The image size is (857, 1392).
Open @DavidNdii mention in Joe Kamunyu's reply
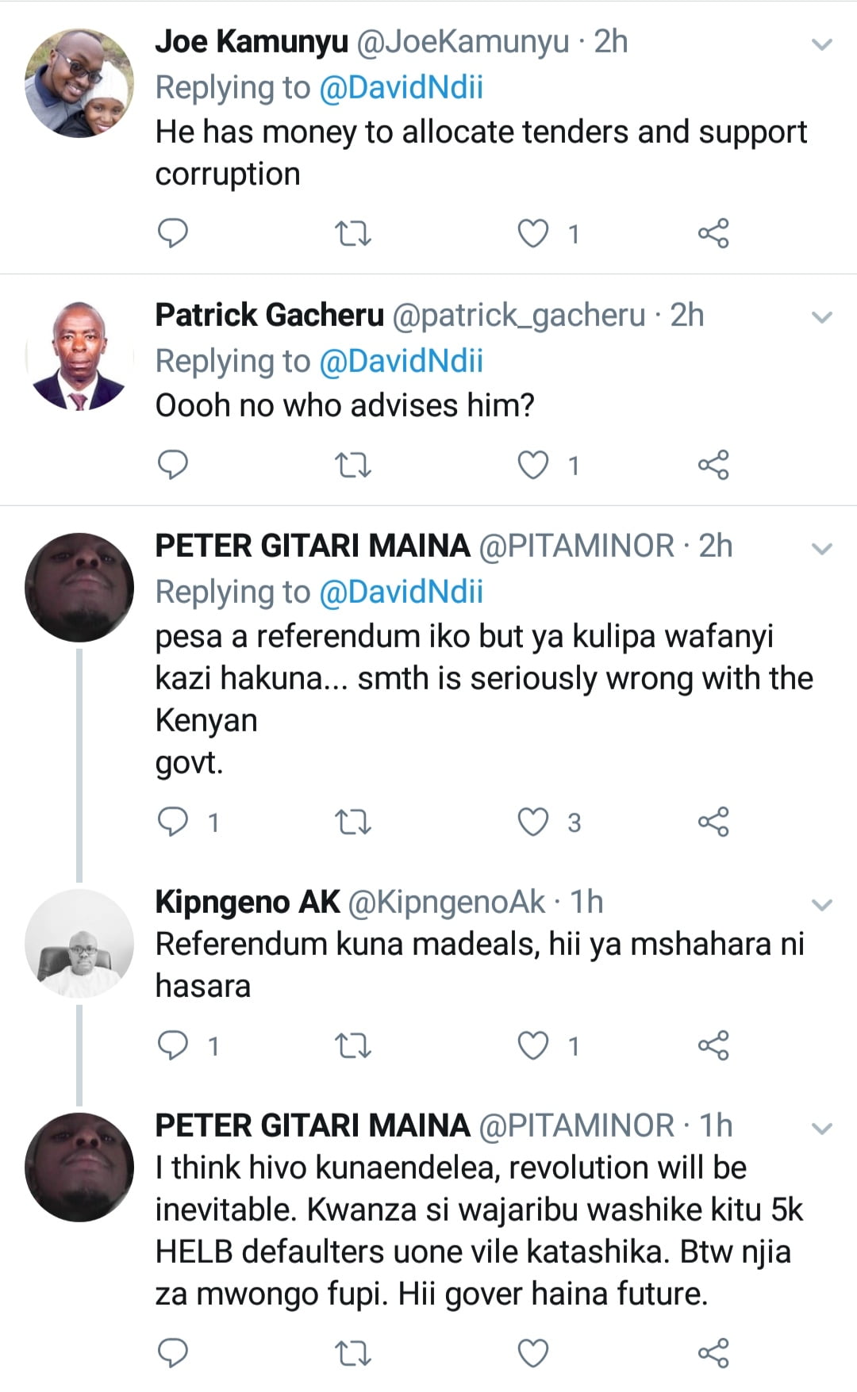(401, 87)
